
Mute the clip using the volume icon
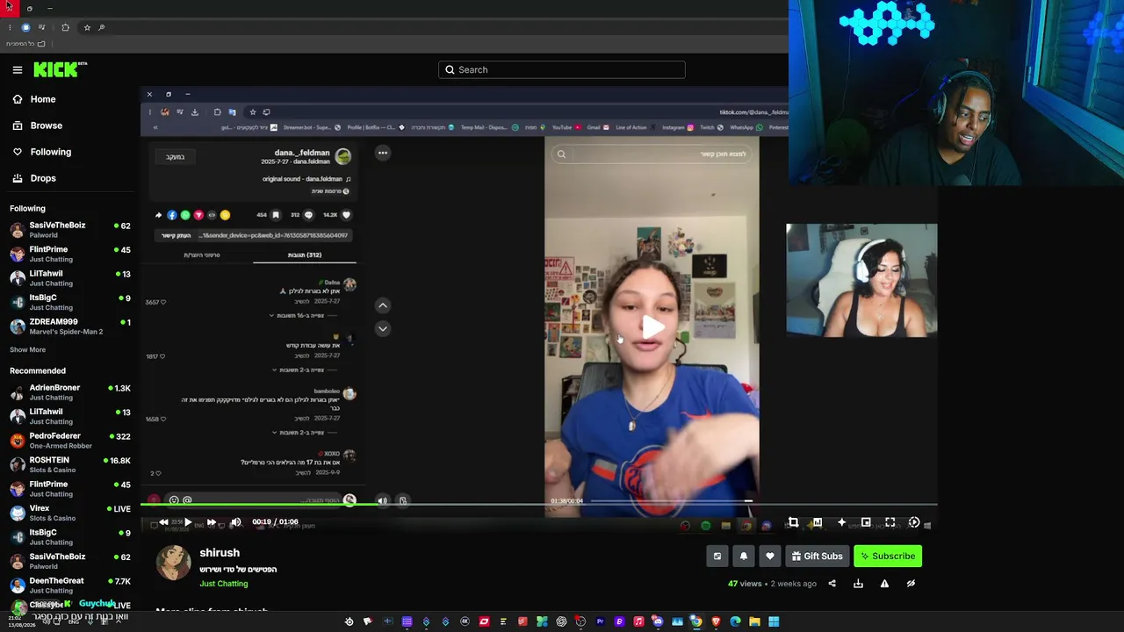point(235,522)
